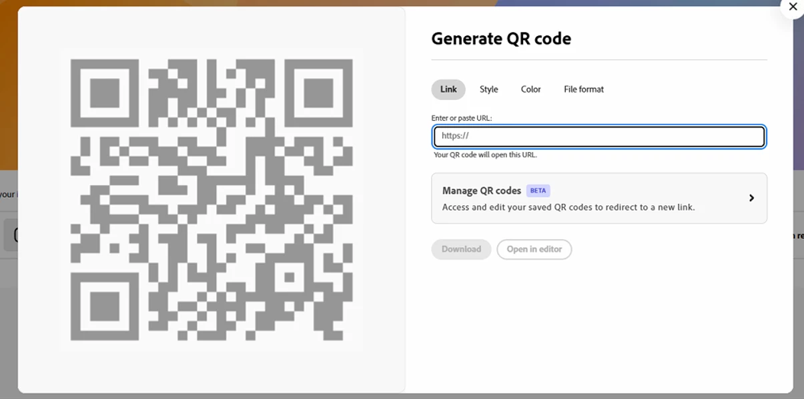
Task: Click the Generate QR code heading
Action: point(501,39)
